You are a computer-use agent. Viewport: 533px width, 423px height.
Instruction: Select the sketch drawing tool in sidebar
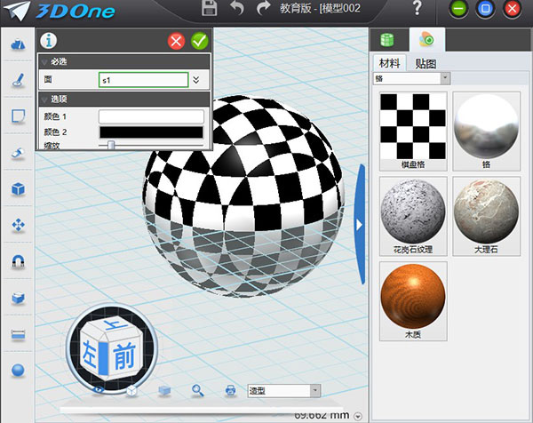click(17, 80)
